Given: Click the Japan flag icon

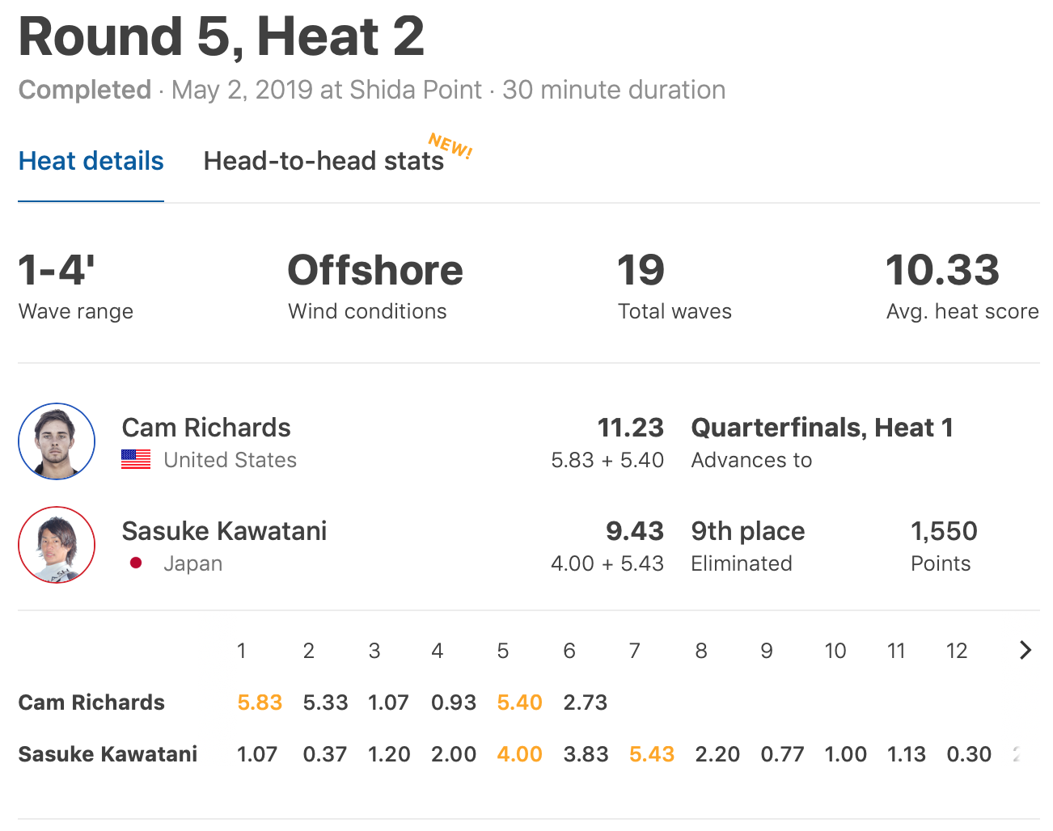Looking at the screenshot, I should tap(136, 563).
